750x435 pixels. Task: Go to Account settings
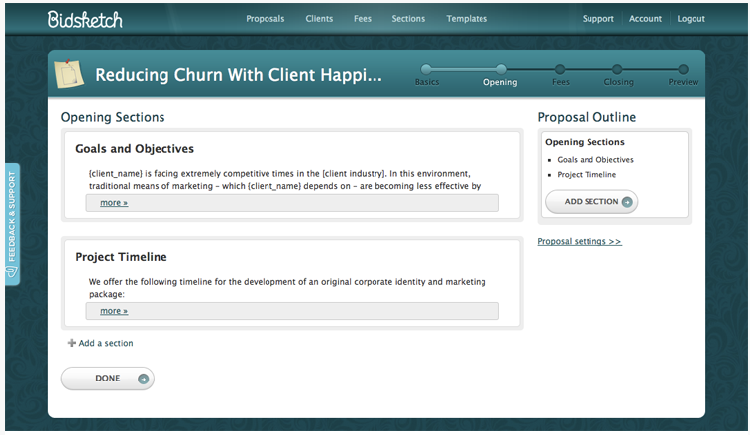pyautogui.click(x=645, y=18)
